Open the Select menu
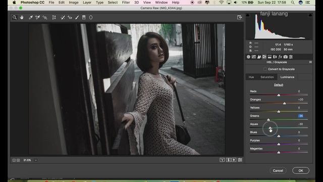This screenshot has width=323, height=182. click(x=113, y=3)
